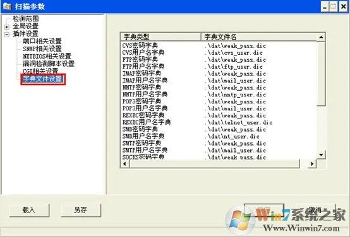The image size is (350, 237).
Task: Click the horizontal scroll left arrow
Action: [125, 164]
